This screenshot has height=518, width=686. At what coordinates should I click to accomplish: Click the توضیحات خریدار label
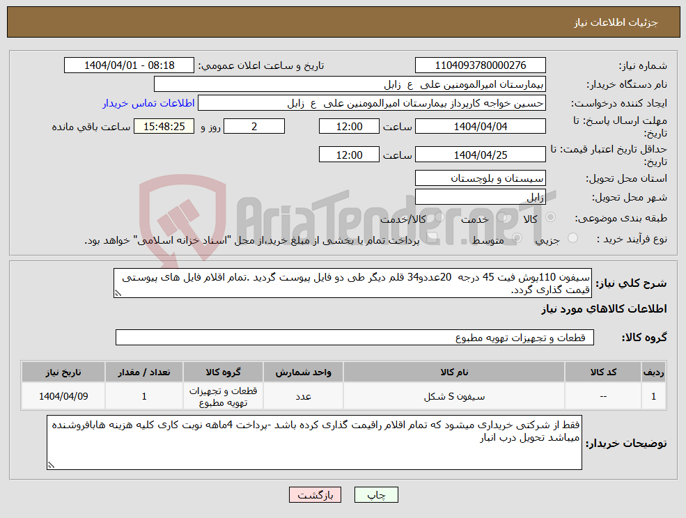(x=626, y=444)
